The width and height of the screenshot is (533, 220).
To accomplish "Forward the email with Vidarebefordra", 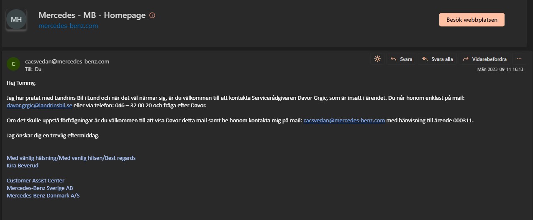I will pos(484,59).
